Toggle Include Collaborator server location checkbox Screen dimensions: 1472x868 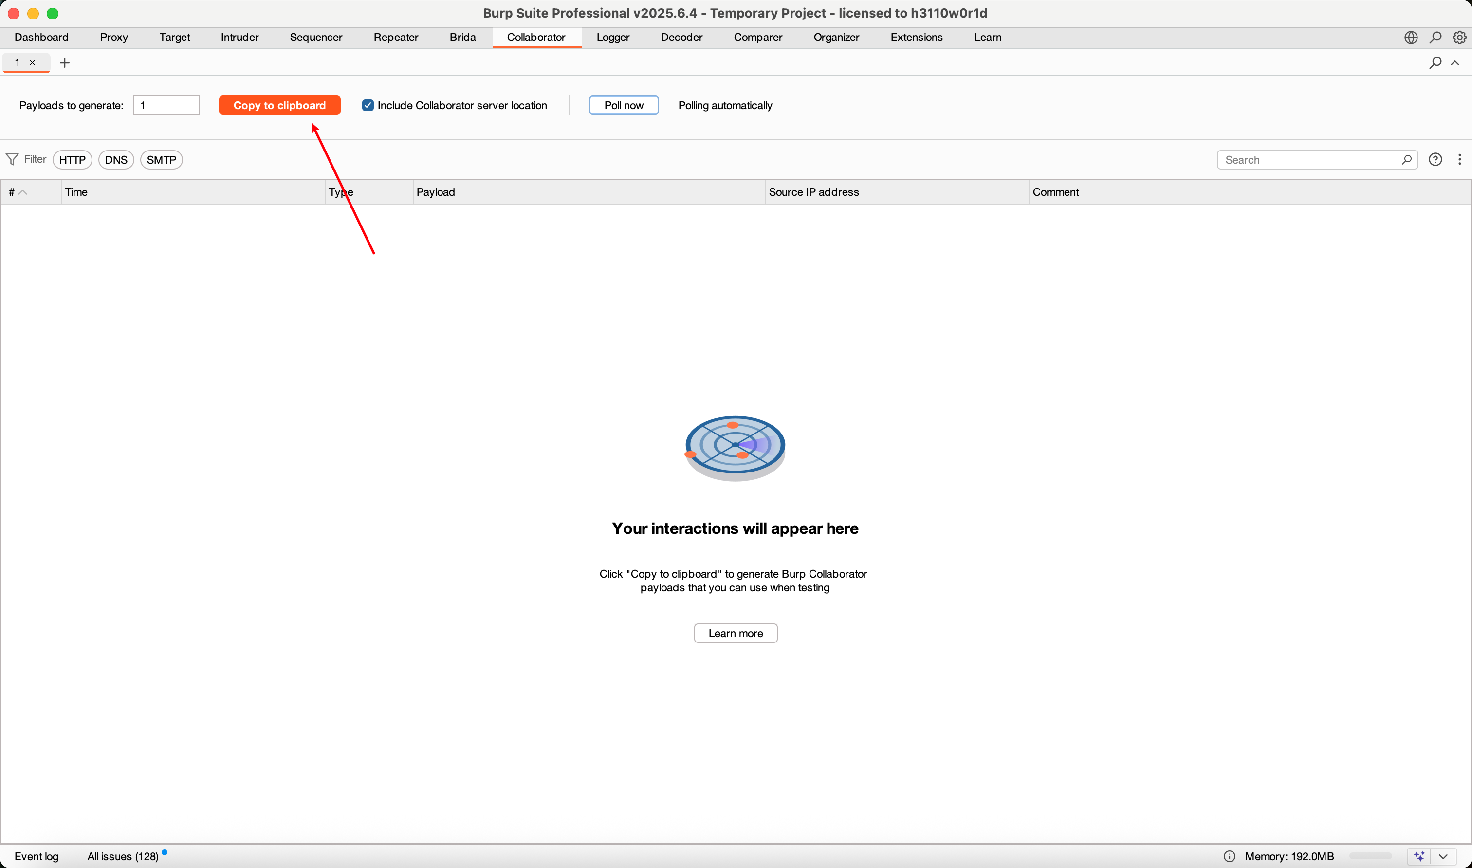pos(368,105)
